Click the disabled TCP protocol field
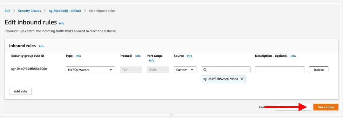 (131, 70)
